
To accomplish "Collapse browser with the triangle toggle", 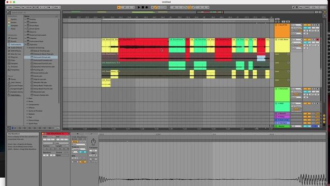I will coord(8,12).
